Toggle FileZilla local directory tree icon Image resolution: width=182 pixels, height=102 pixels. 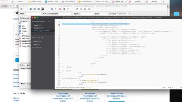(x=35, y=9)
